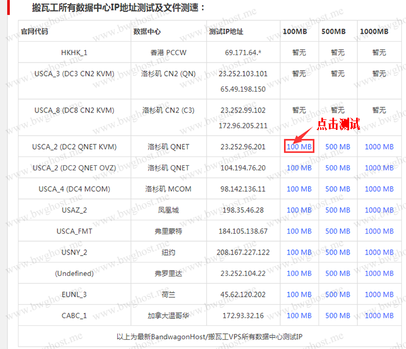The image size is (406, 349).
Task: Click the IP 69.171.64.* cell
Action: point(243,53)
